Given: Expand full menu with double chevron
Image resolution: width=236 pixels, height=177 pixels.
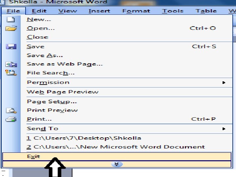Looking at the screenshot, I should (117, 164).
